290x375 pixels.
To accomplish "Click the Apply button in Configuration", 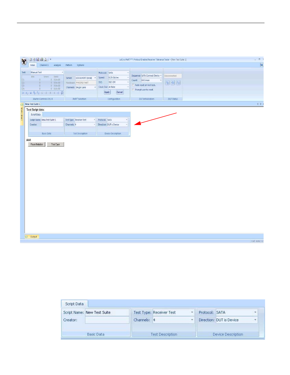I will (x=107, y=92).
